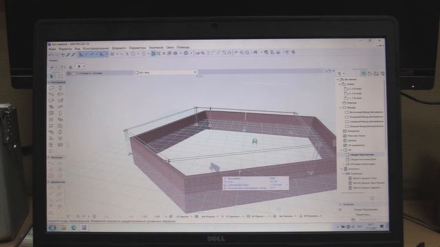Open the Файл menu
The width and height of the screenshot is (440, 247).
[52, 49]
